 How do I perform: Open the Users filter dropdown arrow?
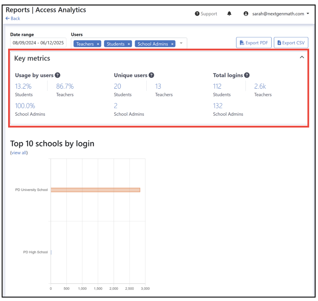181,43
